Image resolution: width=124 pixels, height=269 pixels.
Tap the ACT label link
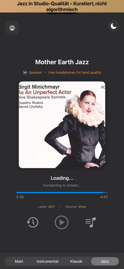point(52,207)
